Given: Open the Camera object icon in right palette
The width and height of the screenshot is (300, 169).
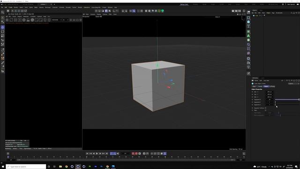Looking at the screenshot, I should 248,63.
